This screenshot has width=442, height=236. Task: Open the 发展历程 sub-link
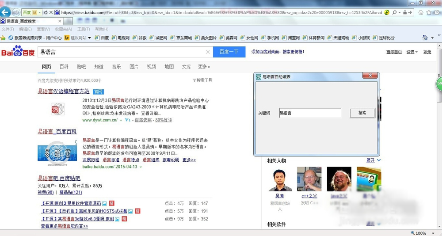click(x=91, y=160)
